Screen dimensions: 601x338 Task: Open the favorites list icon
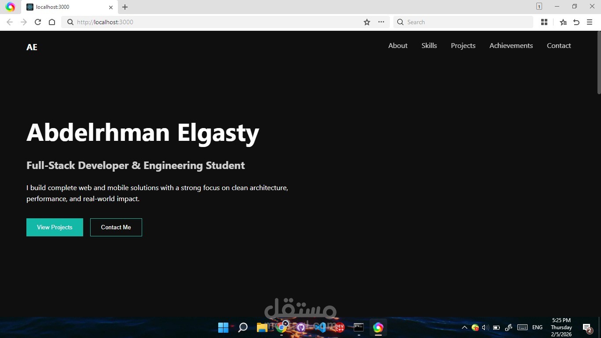point(563,22)
